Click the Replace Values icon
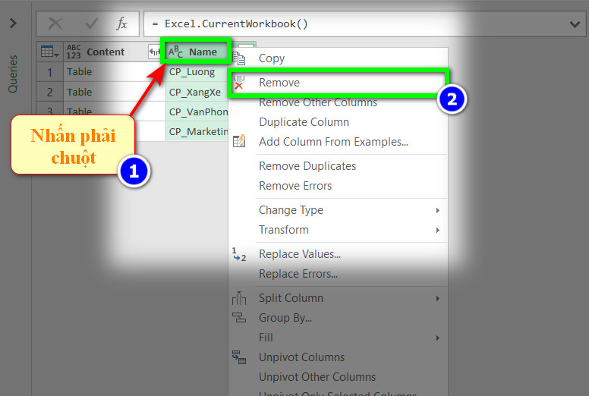 [x=239, y=254]
